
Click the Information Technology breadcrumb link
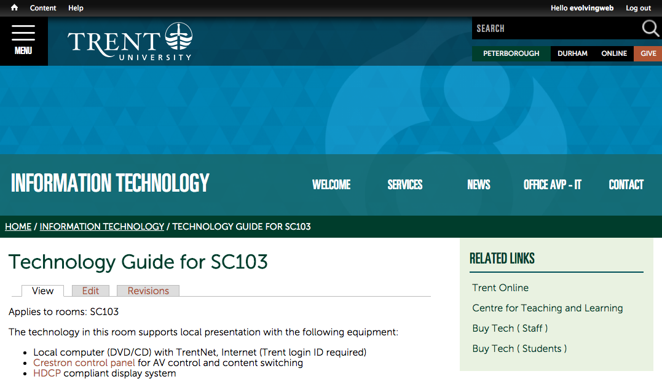(x=102, y=227)
